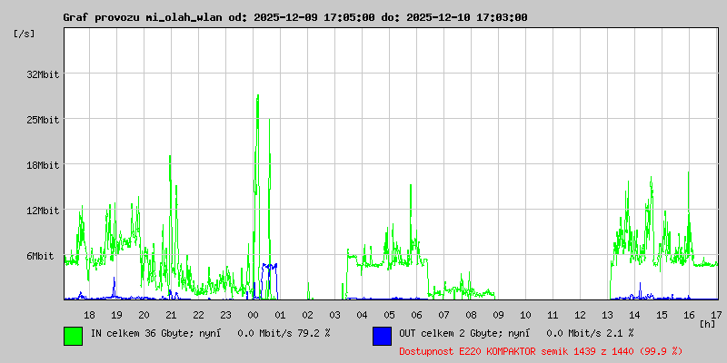
Task: Click the '18Mbit' y-axis label
Action: tap(43, 165)
